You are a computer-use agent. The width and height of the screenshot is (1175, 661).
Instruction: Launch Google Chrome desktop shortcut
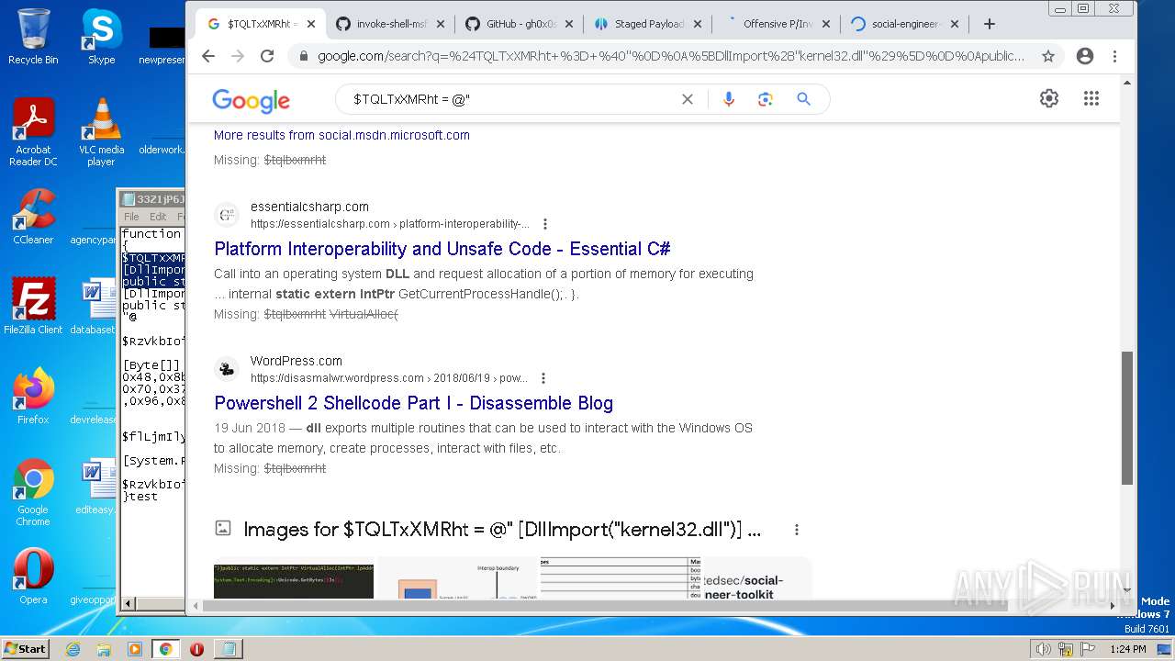click(x=33, y=492)
